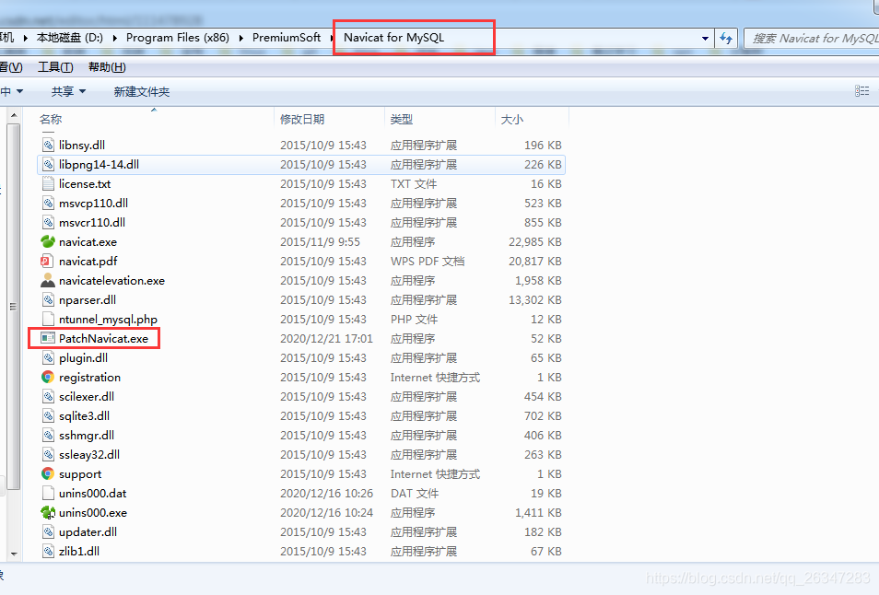Viewport: 879px width, 595px height.
Task: Click the PHP 文件 type cell
Action: (414, 320)
